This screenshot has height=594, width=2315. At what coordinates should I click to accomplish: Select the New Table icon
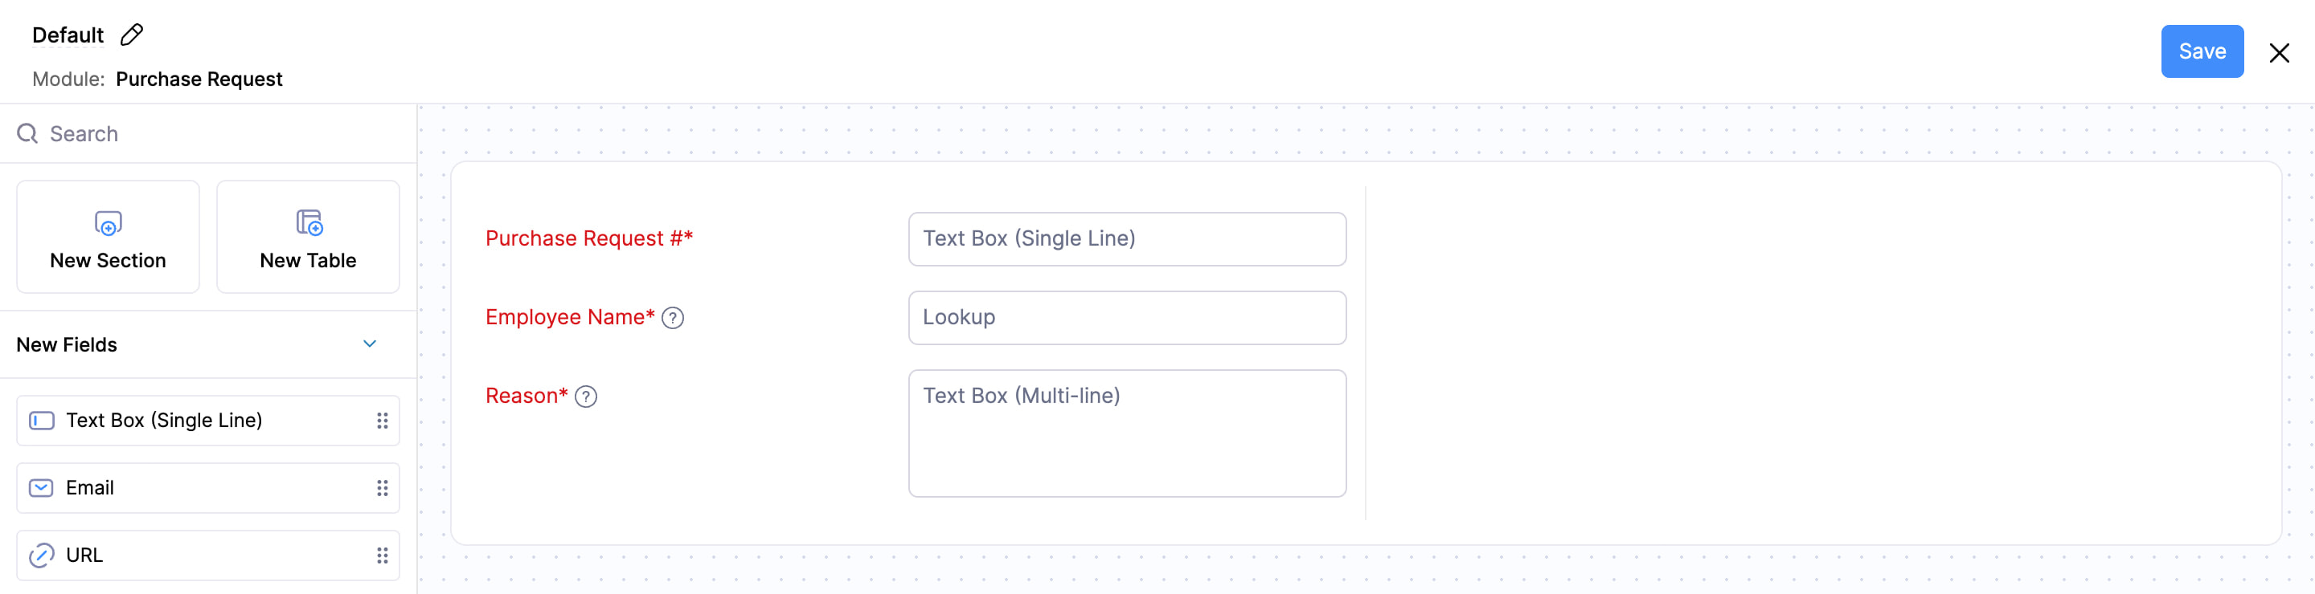(x=307, y=222)
